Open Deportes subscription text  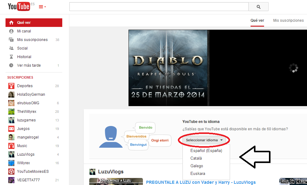pos(25,86)
